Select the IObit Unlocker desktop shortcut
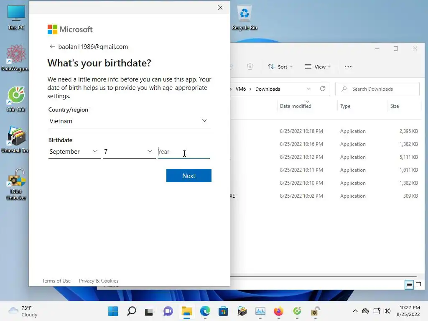 [x=16, y=184]
